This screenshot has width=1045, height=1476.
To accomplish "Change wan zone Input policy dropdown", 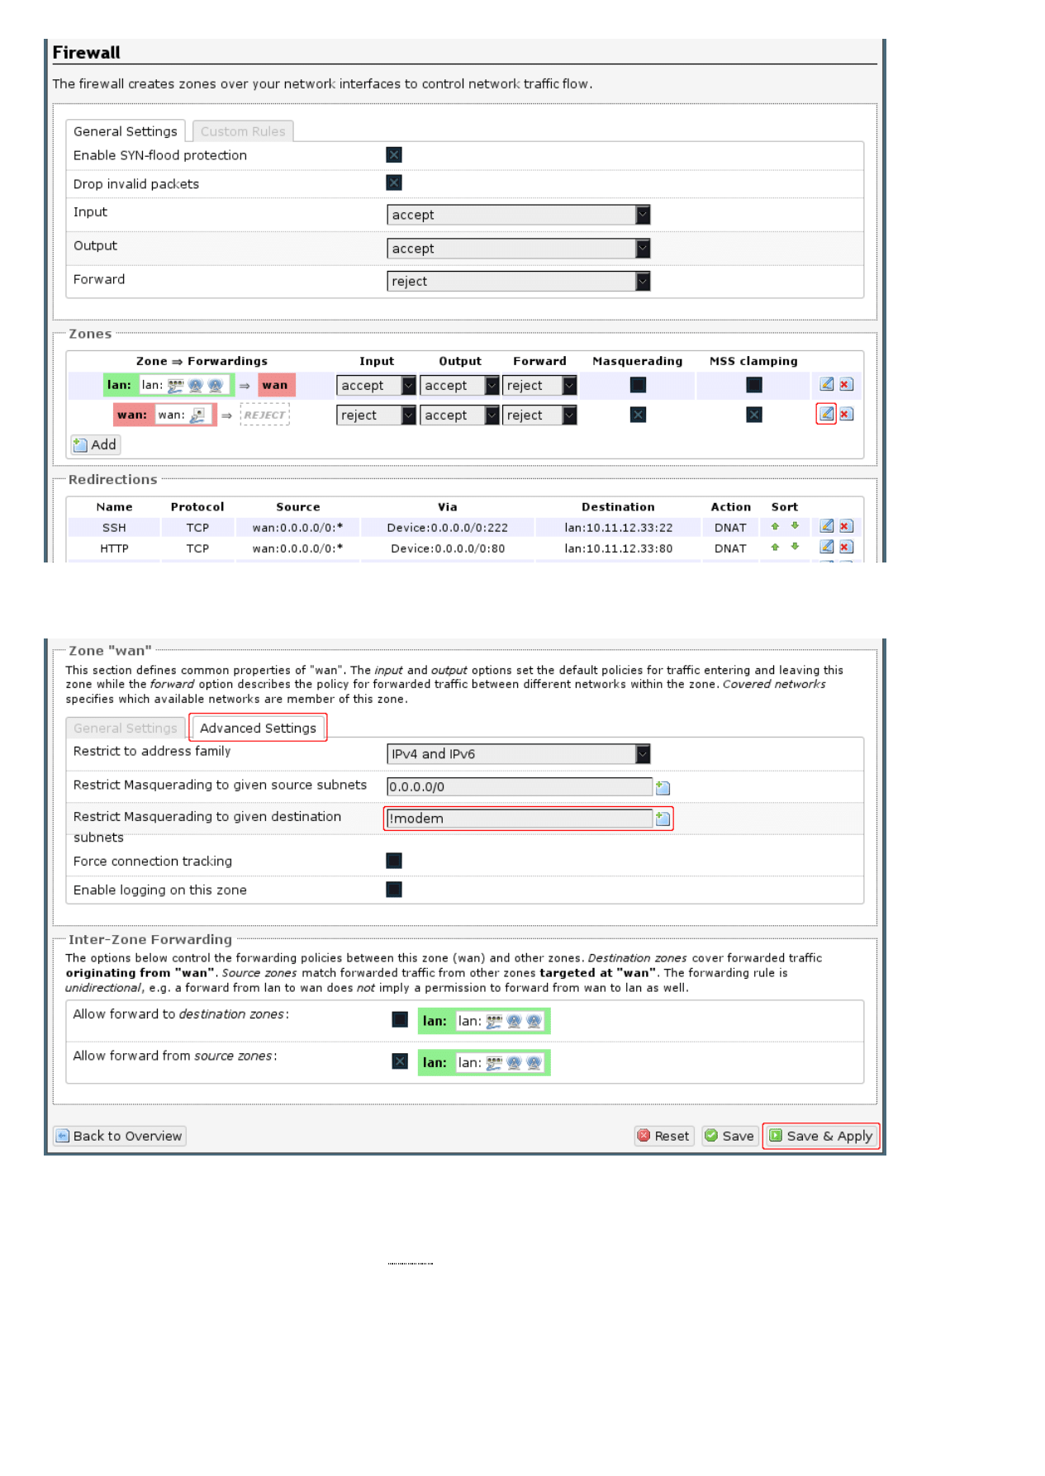I will [376, 415].
